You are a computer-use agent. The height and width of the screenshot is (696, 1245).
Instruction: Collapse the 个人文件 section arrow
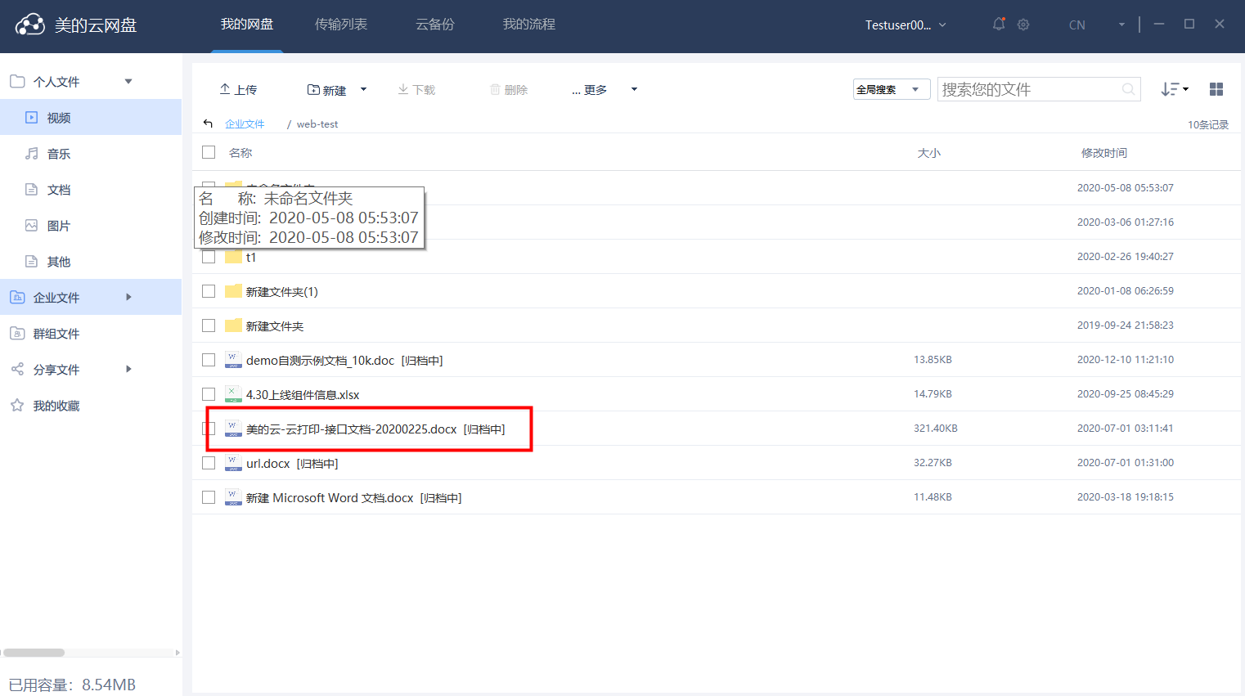coord(128,81)
